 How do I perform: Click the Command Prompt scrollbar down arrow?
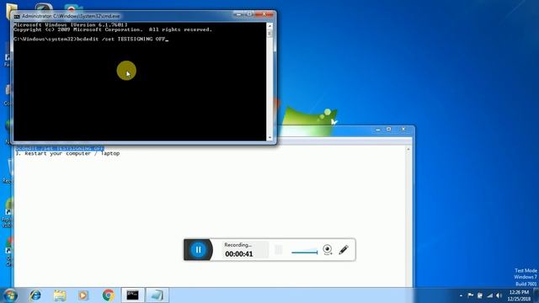click(269, 138)
